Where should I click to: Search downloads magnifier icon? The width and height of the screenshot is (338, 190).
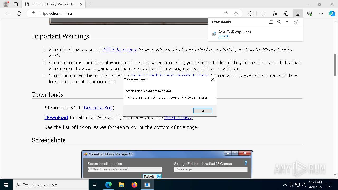coord(279,22)
